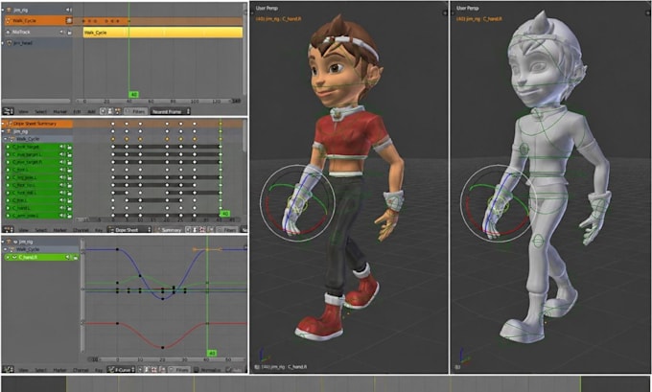Collapse Walk_Cycle in the Dope Sheet channel list
Viewport: 652px width, 392px height.
click(x=6, y=139)
